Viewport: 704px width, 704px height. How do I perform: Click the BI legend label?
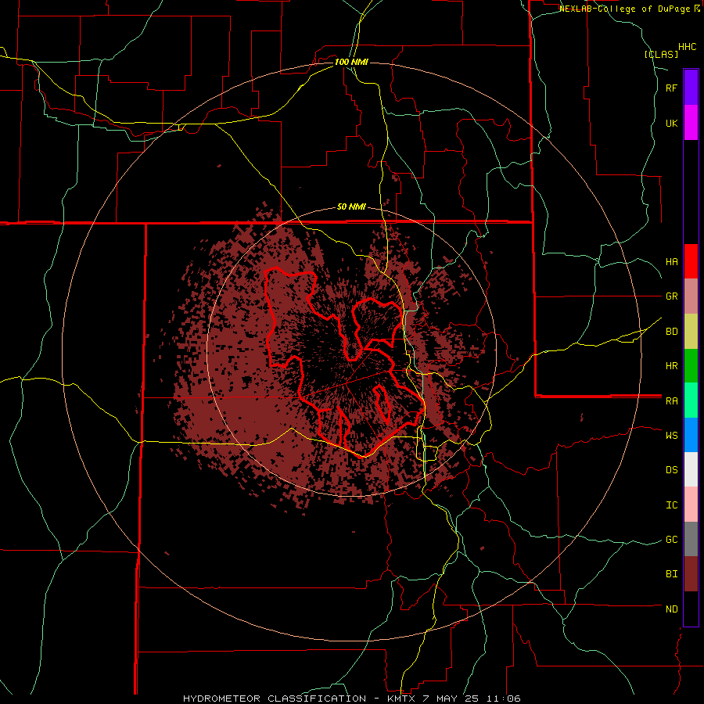click(x=671, y=574)
